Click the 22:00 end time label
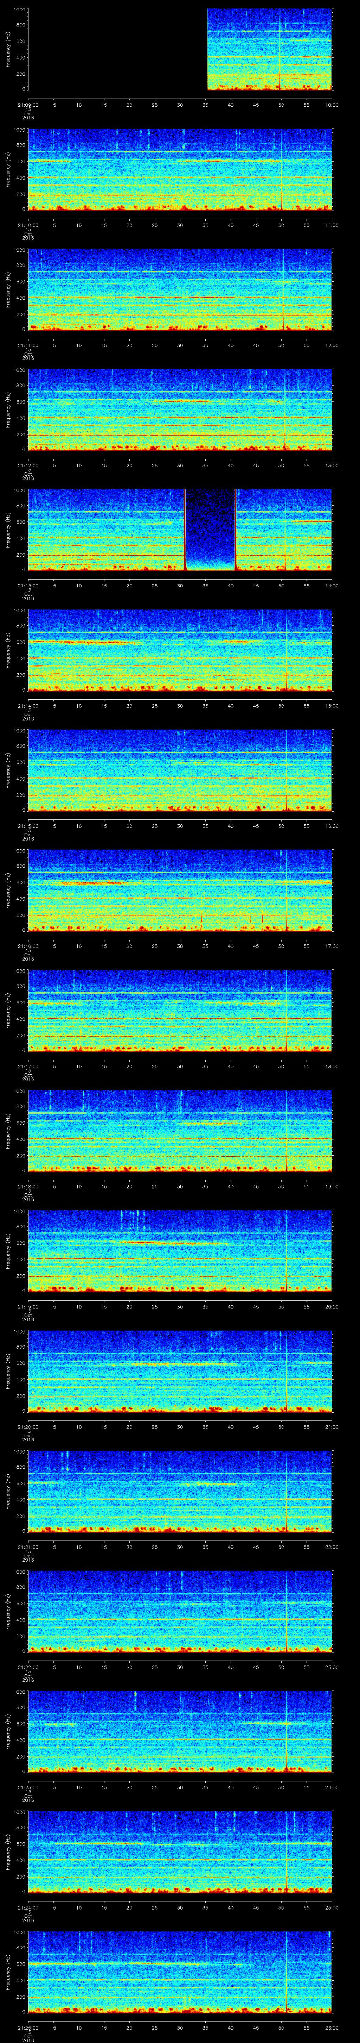Image resolution: width=360 pixels, height=2043 pixels. coord(332,1547)
